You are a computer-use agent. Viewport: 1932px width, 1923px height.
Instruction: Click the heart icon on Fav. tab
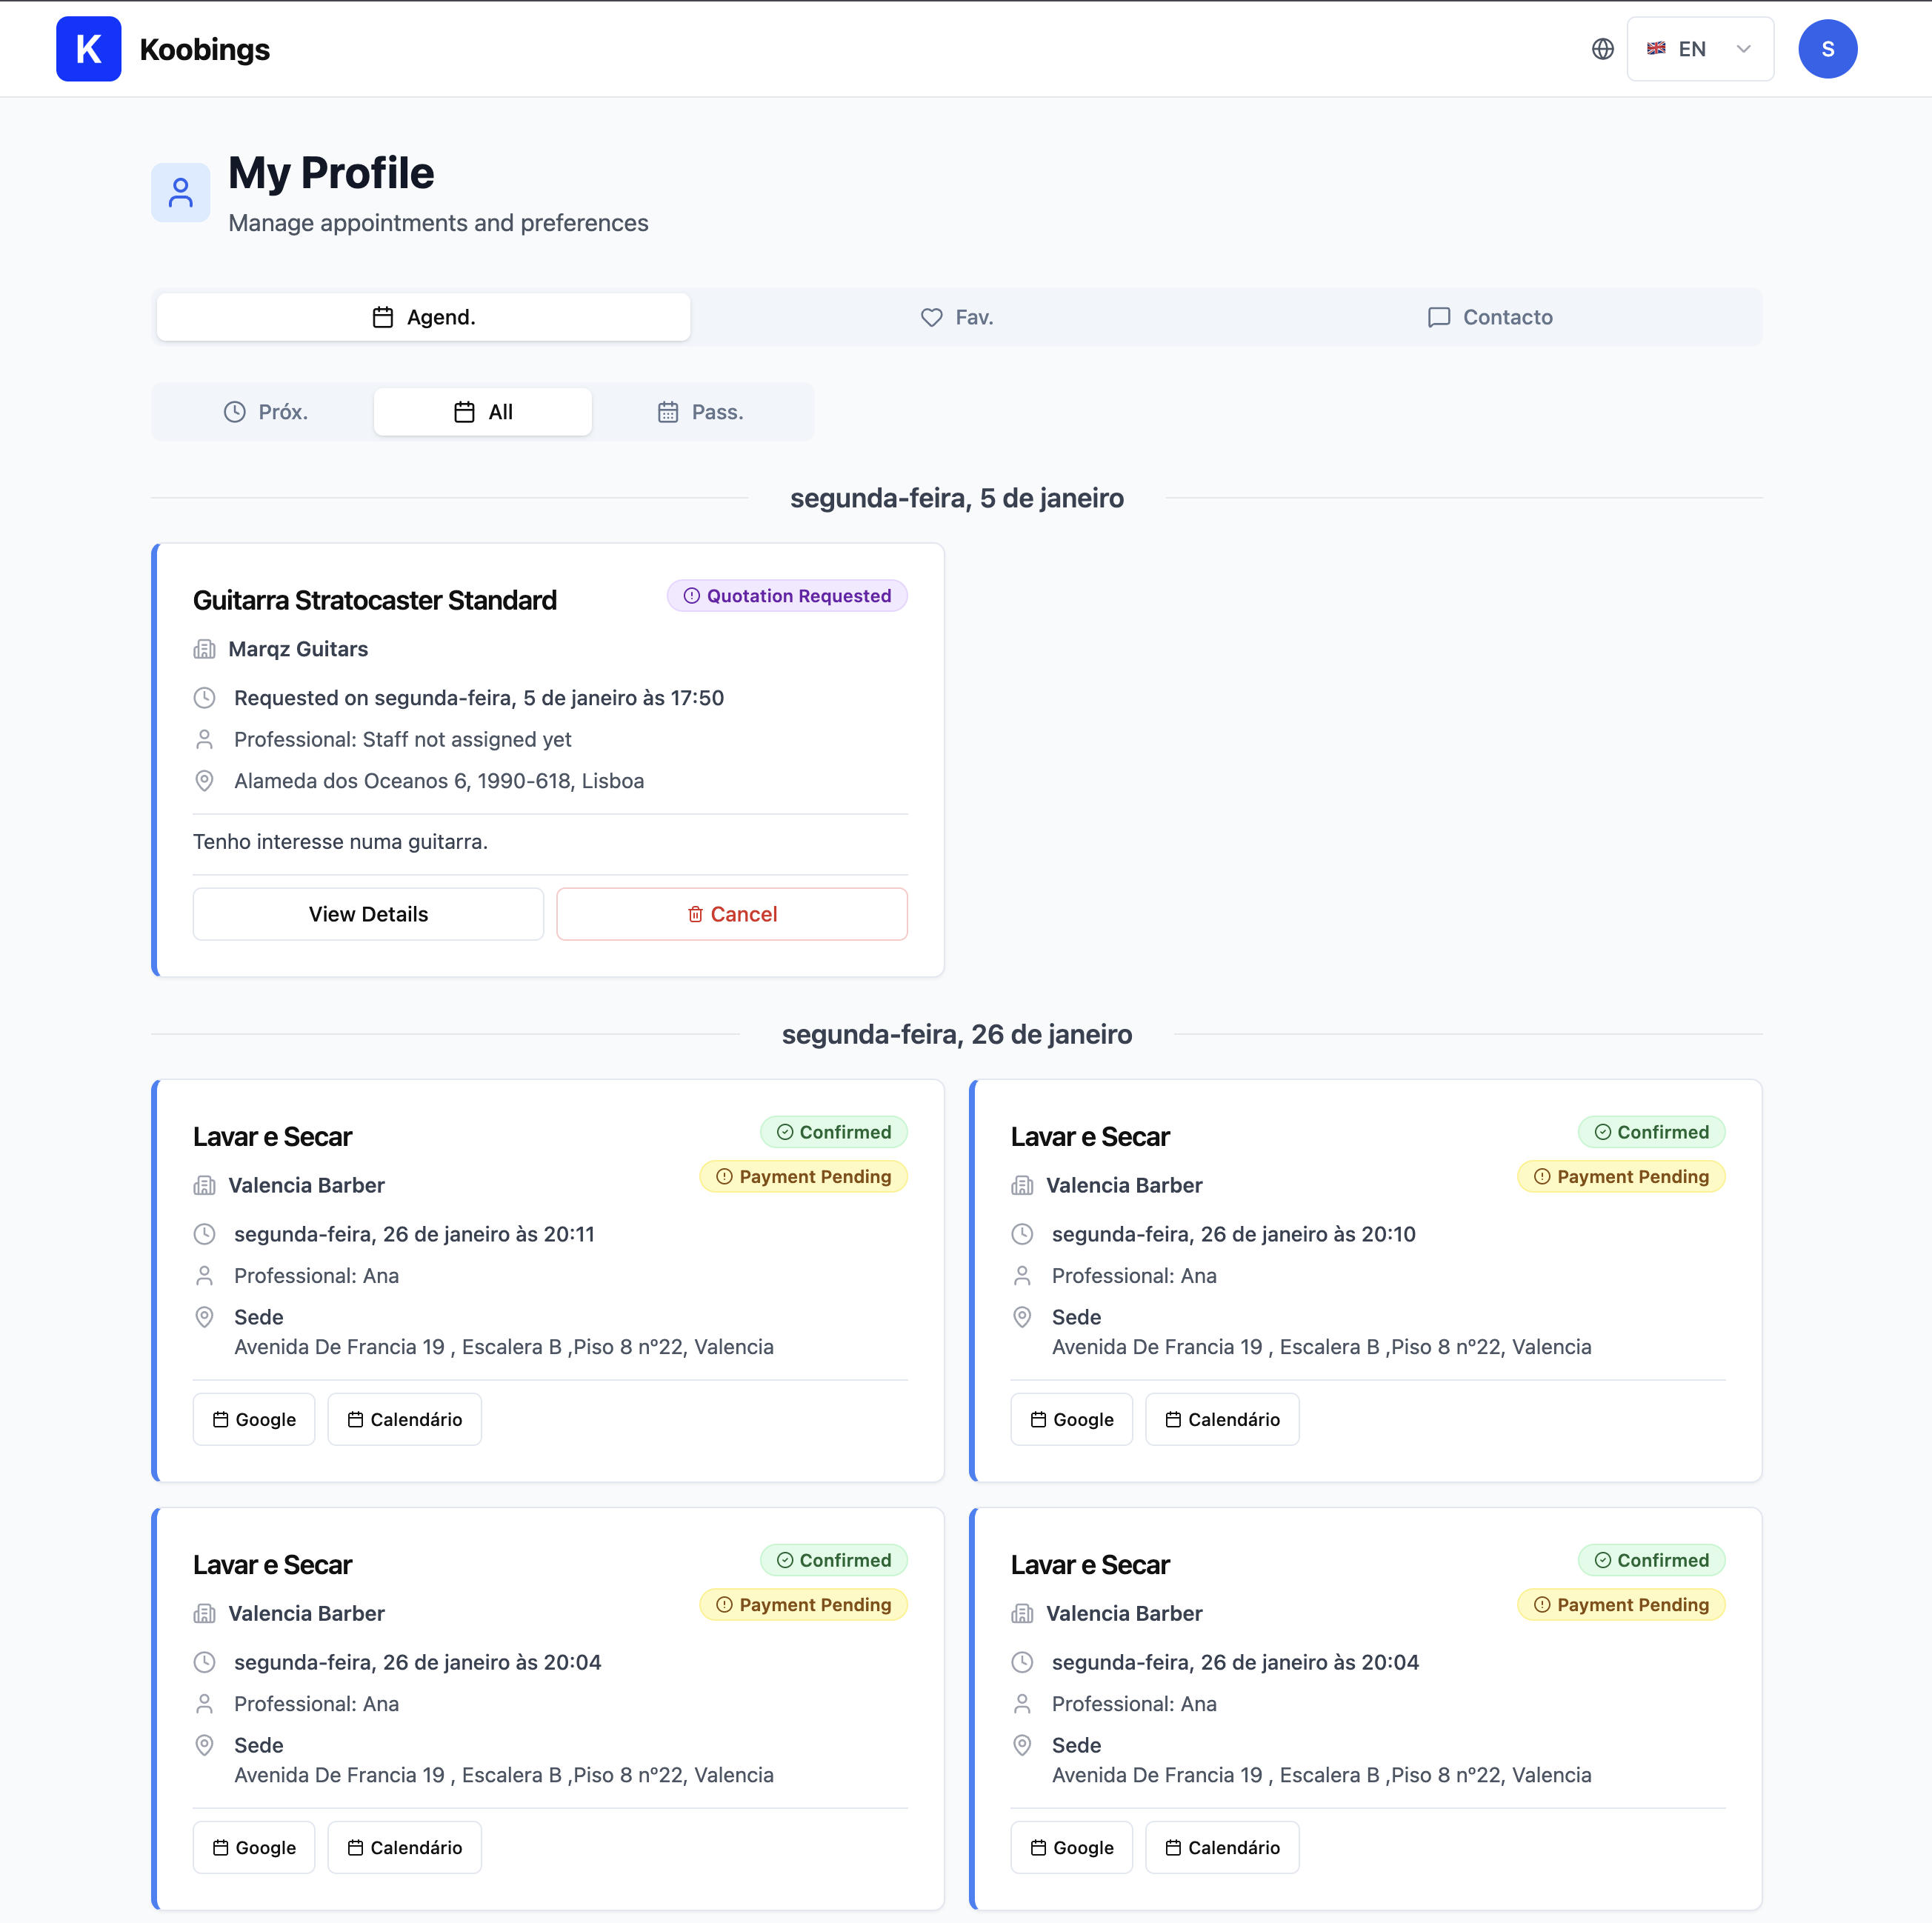(x=931, y=317)
